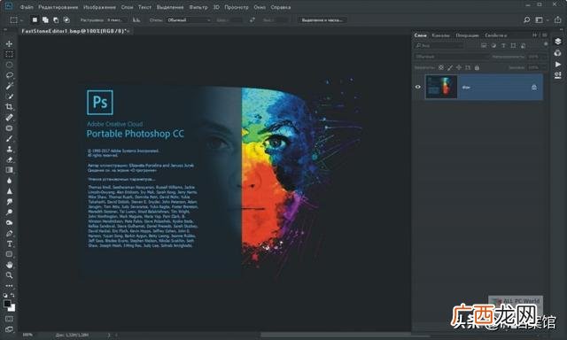Image resolution: width=567 pixels, height=340 pixels.
Task: Select the Gradient tool
Action: point(10,170)
